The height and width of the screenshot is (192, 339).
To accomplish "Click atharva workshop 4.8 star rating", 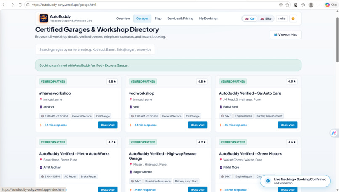I will (x=112, y=81).
